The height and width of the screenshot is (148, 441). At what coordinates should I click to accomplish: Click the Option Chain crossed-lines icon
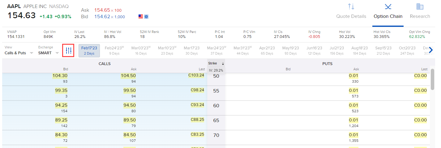click(388, 6)
